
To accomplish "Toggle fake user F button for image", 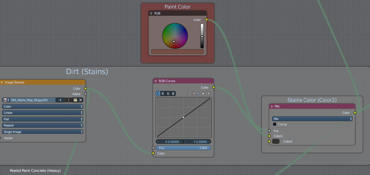I will 69,100.
